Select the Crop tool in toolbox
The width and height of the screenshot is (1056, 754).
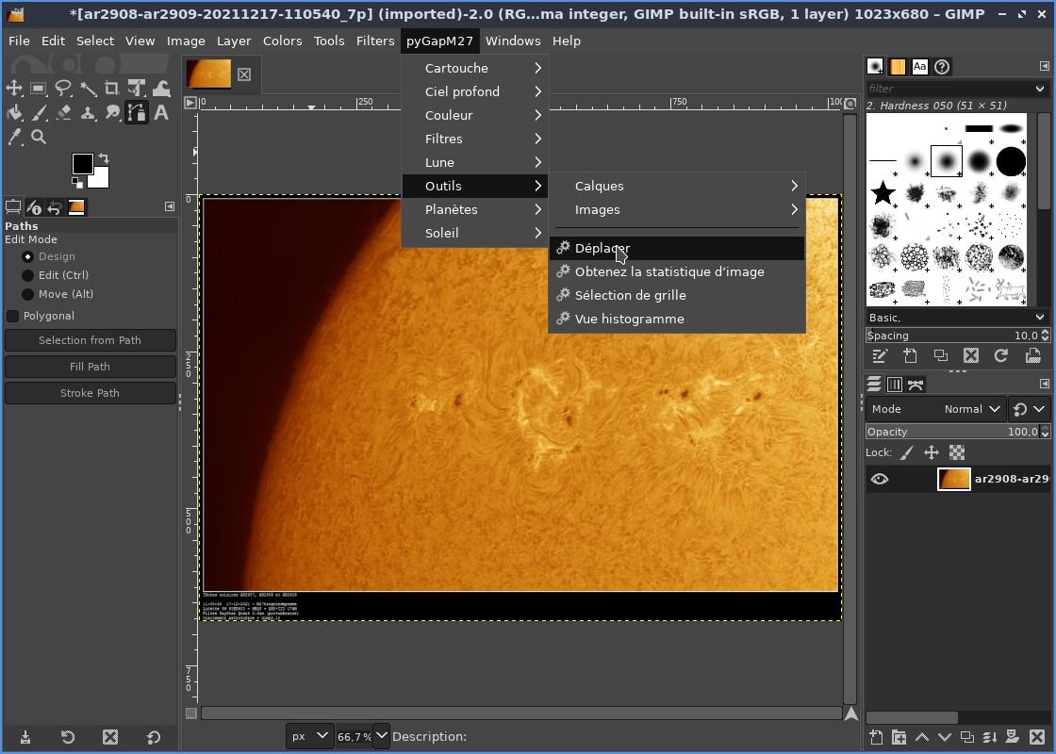point(112,89)
